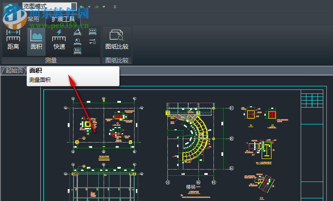Click the 楼梯一 label in drawing
333x201 pixels.
[x=193, y=187]
